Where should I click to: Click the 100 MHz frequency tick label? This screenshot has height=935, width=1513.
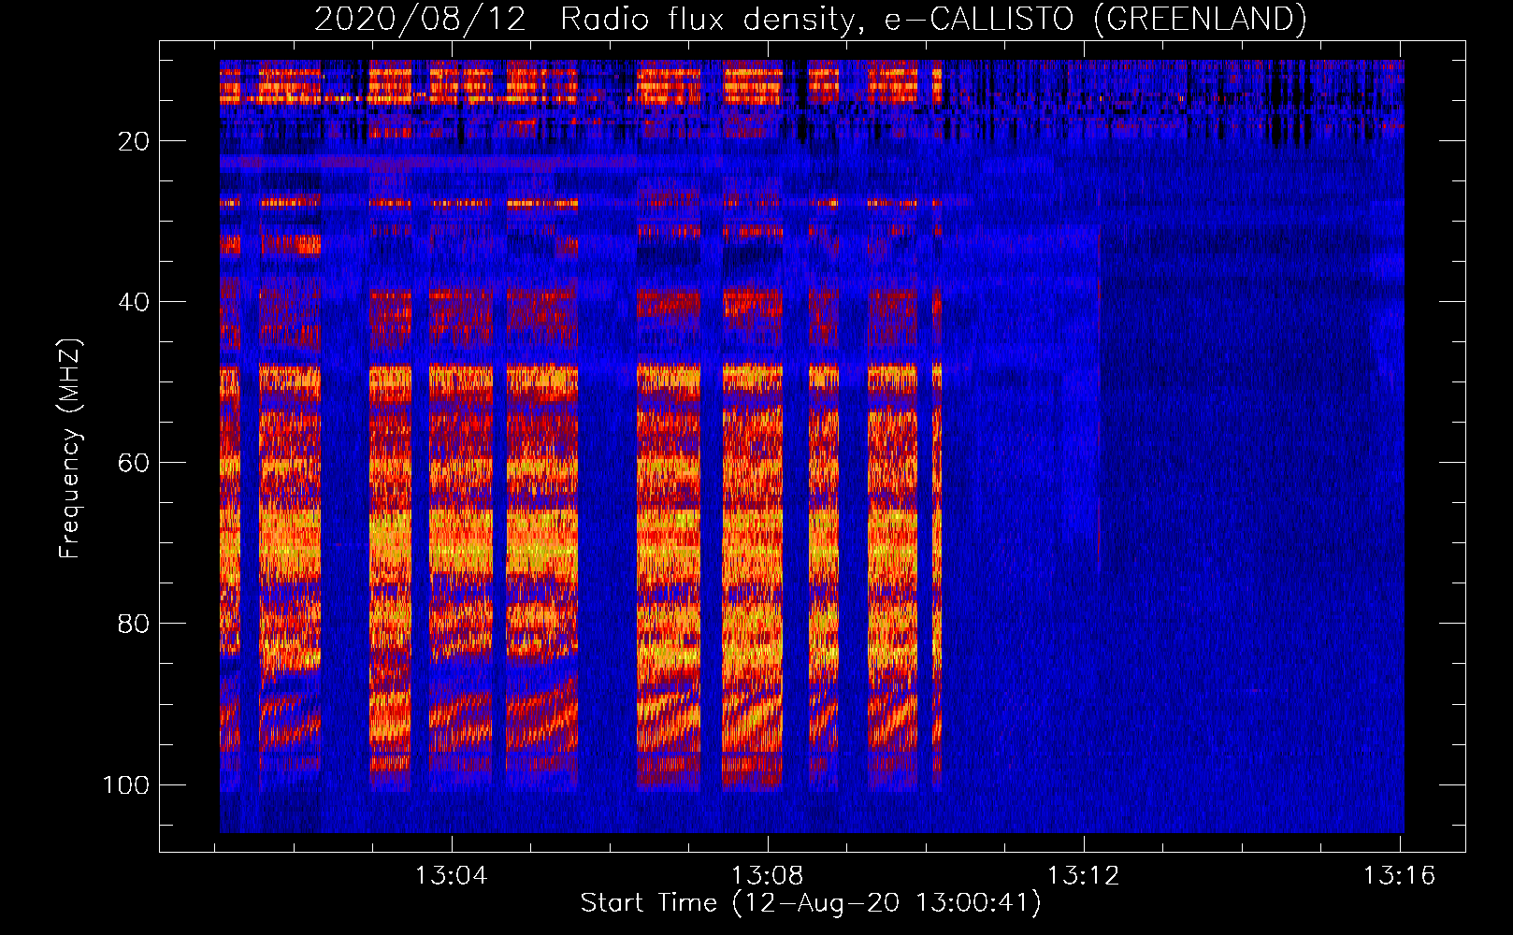click(x=126, y=784)
